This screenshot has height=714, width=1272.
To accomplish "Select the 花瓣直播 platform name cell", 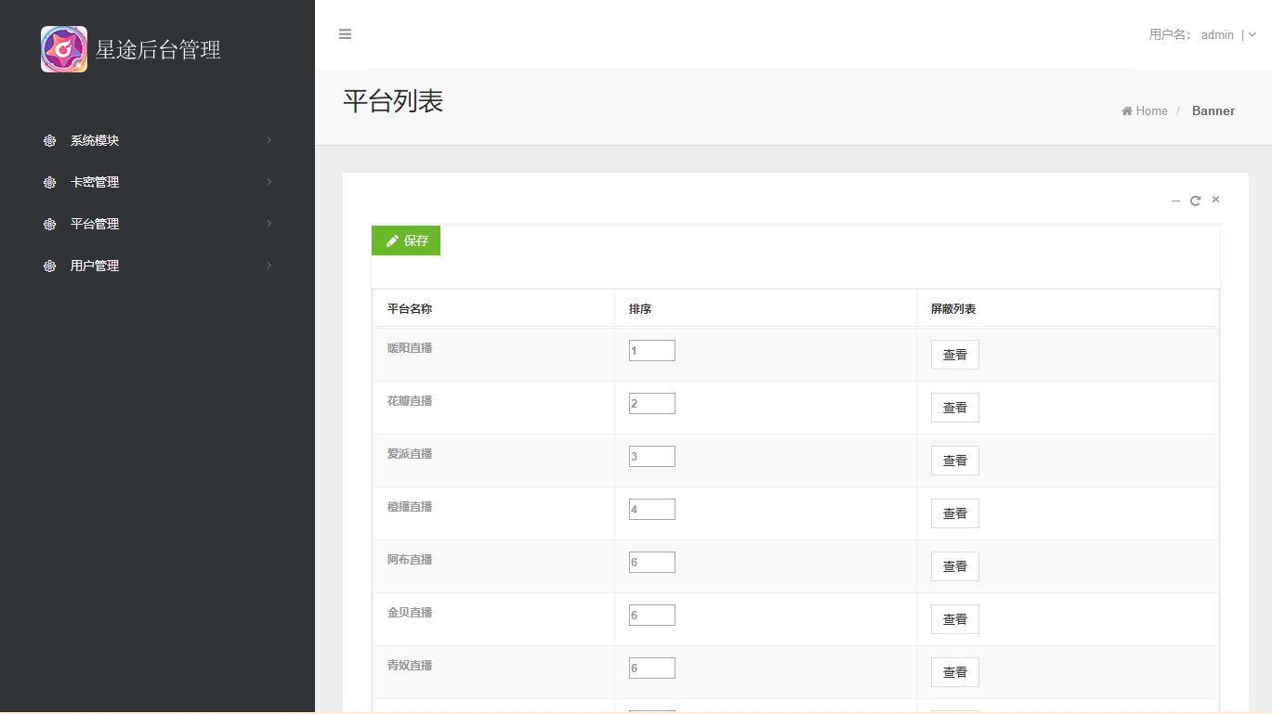I will pyautogui.click(x=494, y=408).
